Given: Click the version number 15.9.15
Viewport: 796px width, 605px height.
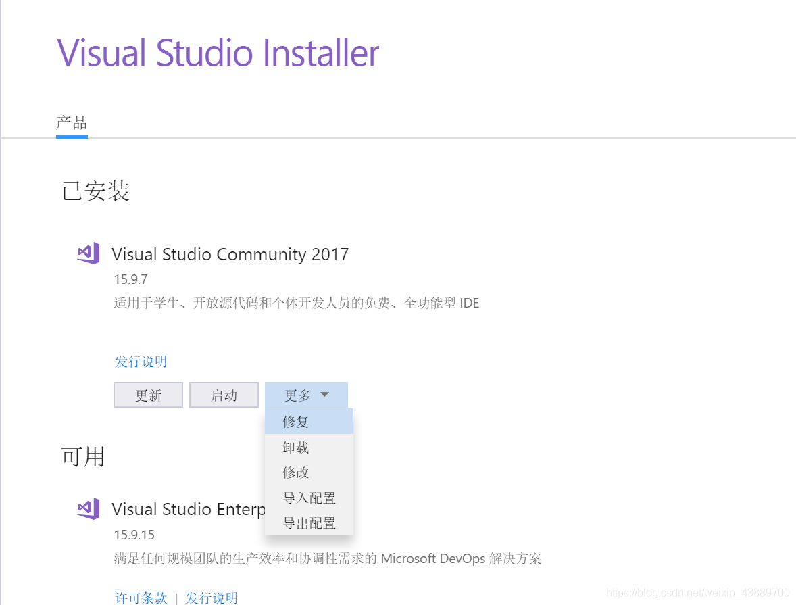Looking at the screenshot, I should tap(134, 535).
